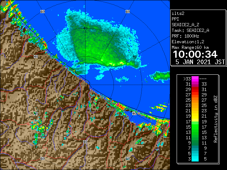Select the '5 JAN 2021 JST' date

coord(200,62)
